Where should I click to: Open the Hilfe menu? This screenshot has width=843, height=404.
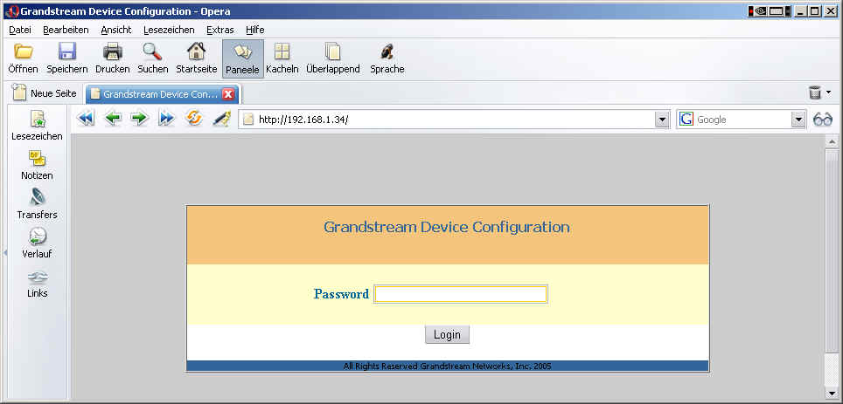click(x=254, y=30)
